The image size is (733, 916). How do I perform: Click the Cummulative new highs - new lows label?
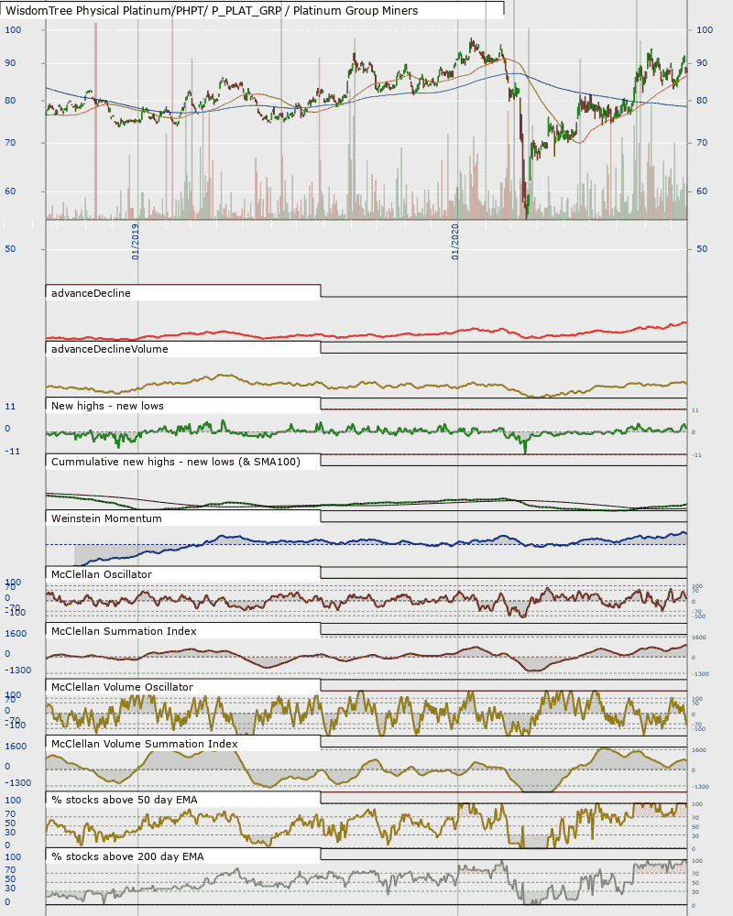[175, 462]
